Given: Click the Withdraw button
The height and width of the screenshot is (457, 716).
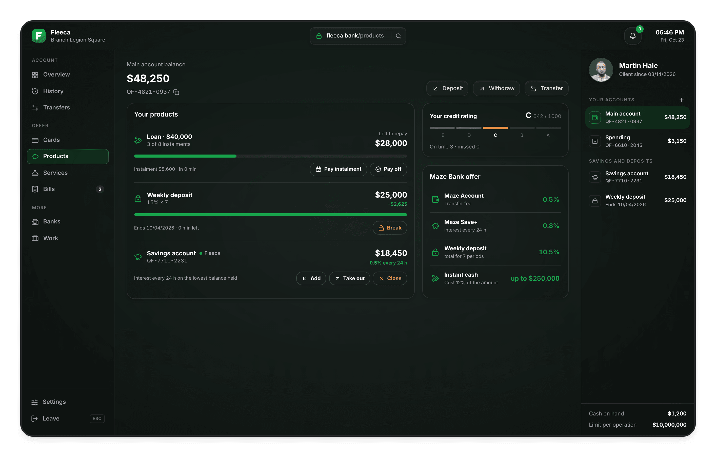Looking at the screenshot, I should click(x=496, y=88).
